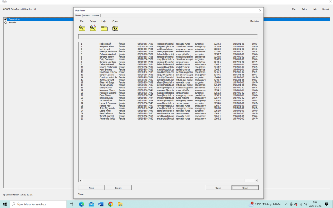
Task: Launch Word from the taskbar
Action: coord(101,204)
